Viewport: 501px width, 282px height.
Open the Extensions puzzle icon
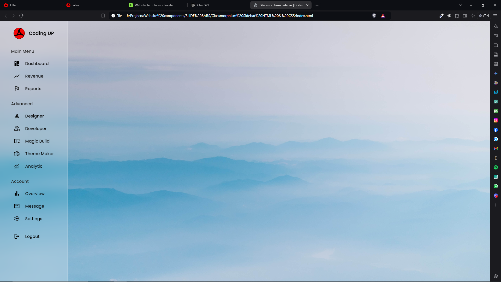pos(457,16)
